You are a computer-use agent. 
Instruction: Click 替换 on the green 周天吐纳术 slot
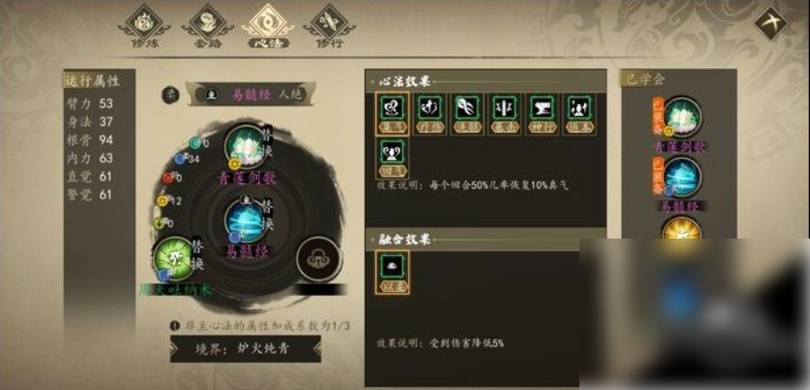tap(198, 256)
